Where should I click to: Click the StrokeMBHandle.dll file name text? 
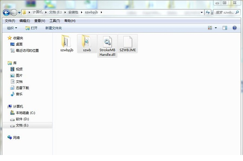click(x=107, y=52)
